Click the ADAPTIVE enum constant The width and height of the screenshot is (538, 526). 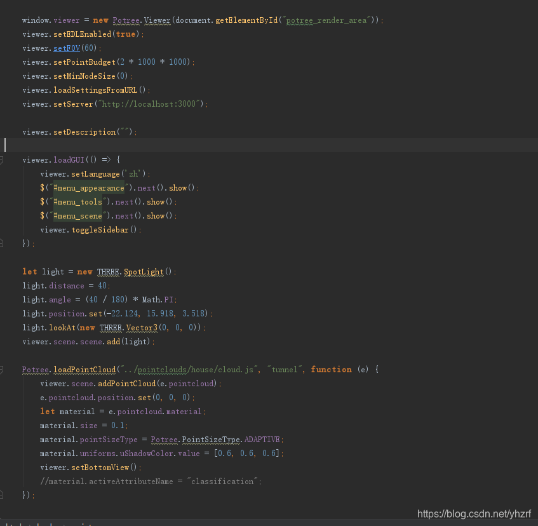pyautogui.click(x=262, y=440)
